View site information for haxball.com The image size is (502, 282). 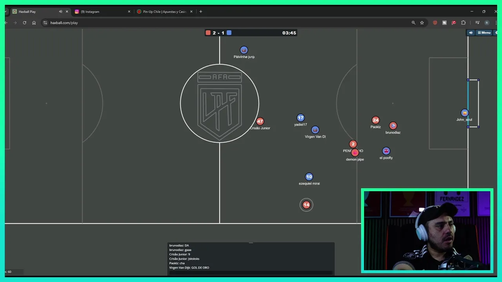[x=45, y=23]
